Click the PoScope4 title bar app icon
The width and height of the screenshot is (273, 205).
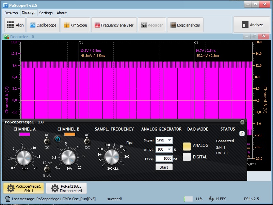pos(5,5)
